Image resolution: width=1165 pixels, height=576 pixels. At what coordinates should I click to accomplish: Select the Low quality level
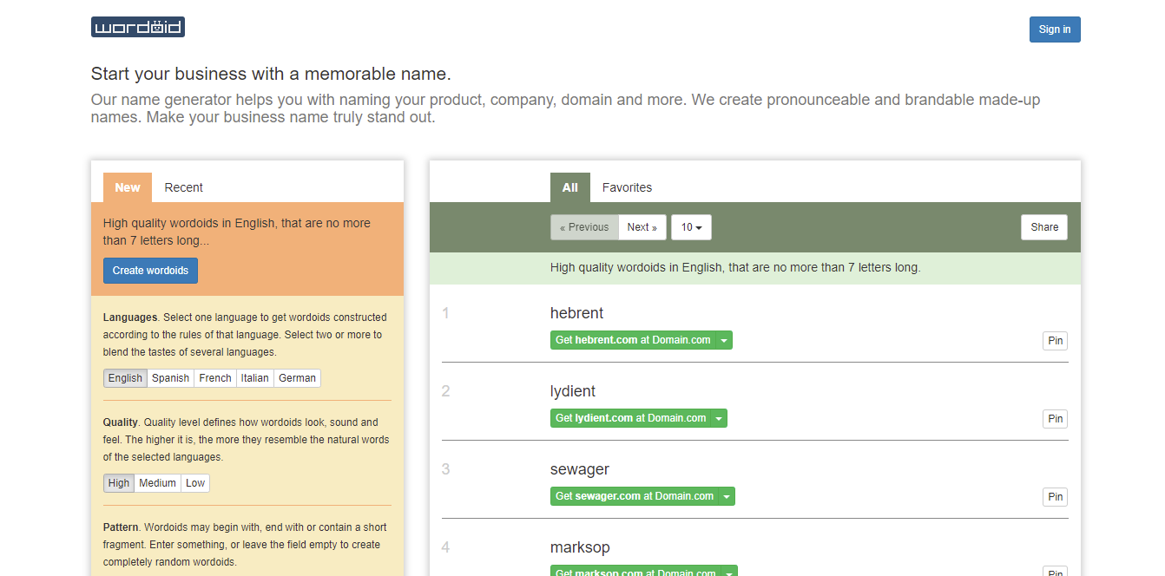click(194, 482)
